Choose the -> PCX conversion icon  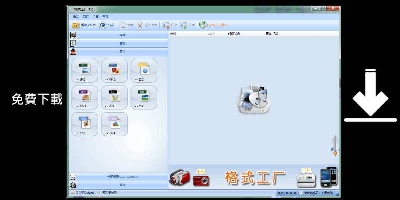[85, 124]
